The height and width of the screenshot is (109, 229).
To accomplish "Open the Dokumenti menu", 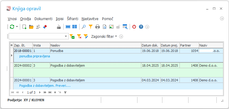I will 44,19.
